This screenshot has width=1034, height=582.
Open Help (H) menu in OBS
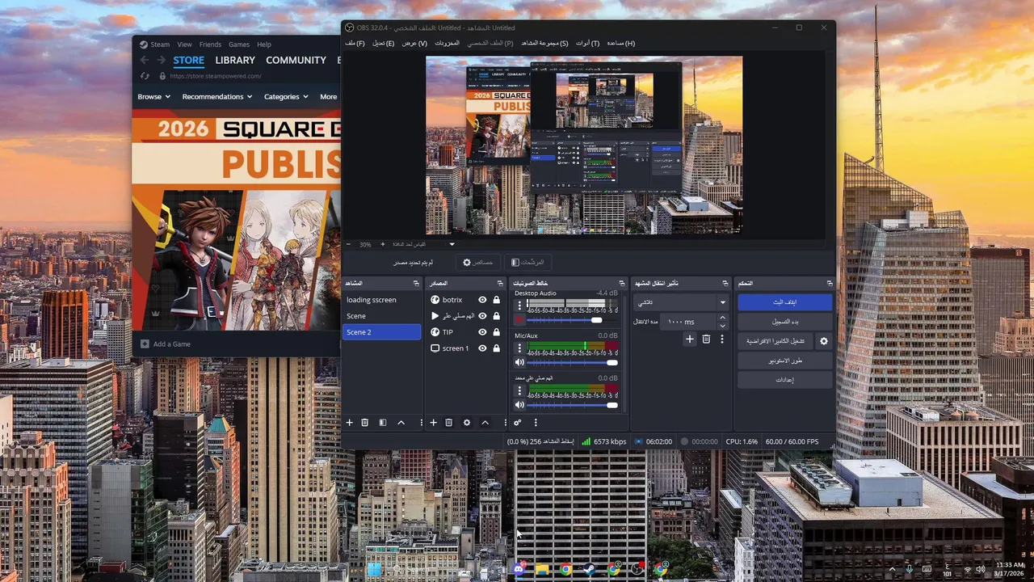click(621, 43)
